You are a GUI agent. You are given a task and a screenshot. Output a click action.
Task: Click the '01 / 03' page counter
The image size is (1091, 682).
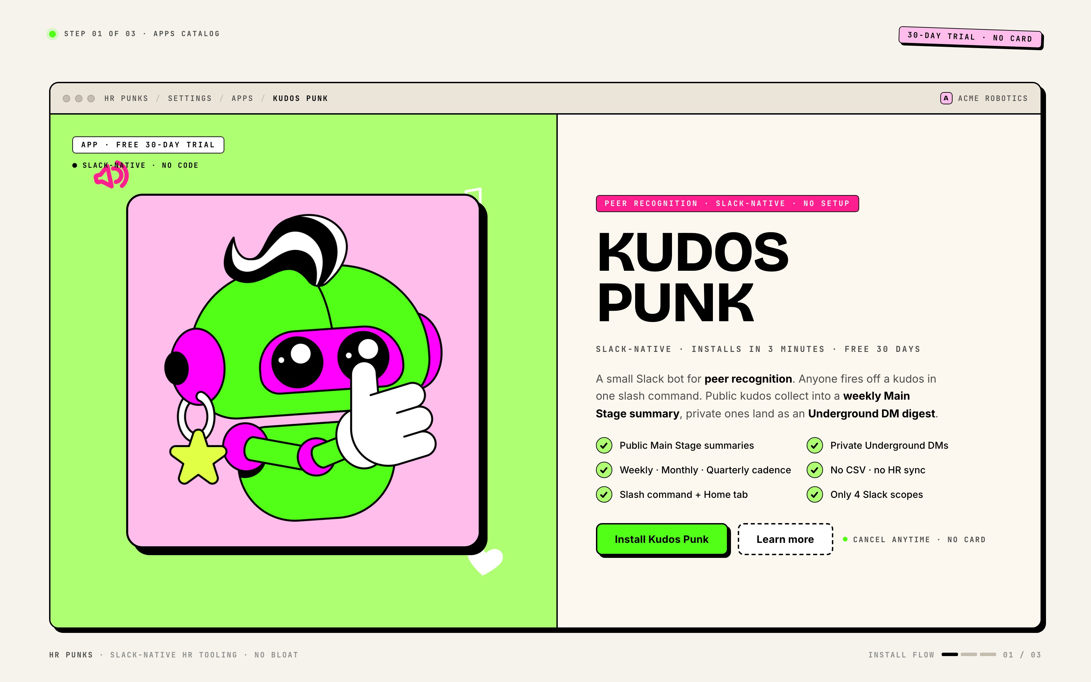pos(1022,654)
